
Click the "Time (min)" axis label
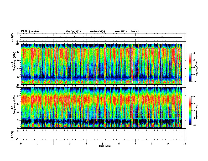[x=105, y=146]
